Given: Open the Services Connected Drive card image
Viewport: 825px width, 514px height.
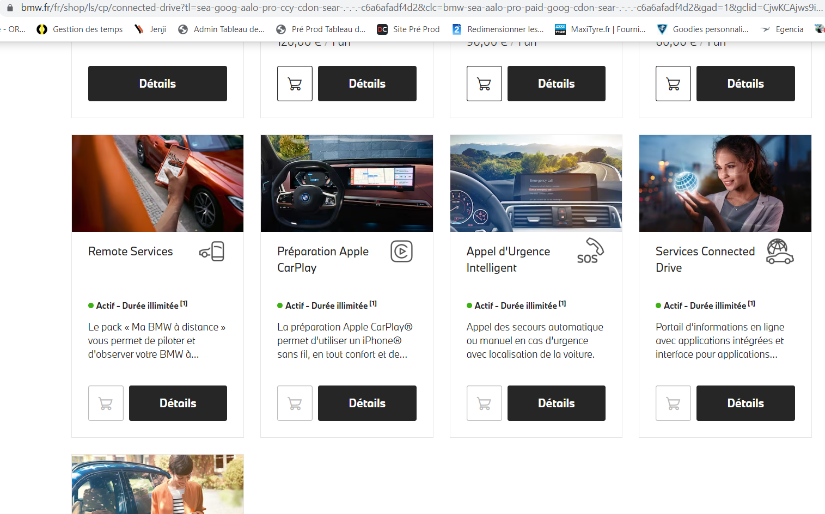Looking at the screenshot, I should (725, 183).
